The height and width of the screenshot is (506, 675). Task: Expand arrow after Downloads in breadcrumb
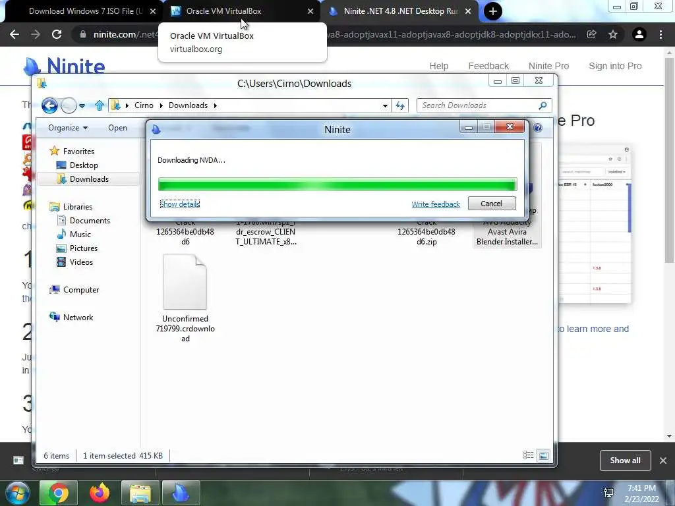tap(216, 105)
